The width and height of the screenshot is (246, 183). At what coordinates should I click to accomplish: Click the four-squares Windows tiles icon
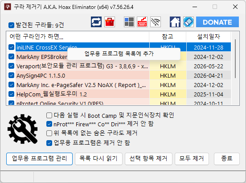pyautogui.click(x=129, y=22)
